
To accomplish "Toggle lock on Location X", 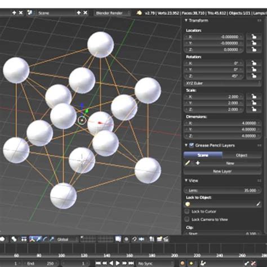I will click(x=254, y=37).
